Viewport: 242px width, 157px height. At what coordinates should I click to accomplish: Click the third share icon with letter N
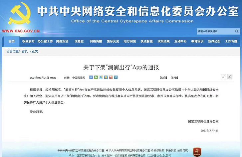coord(101,77)
